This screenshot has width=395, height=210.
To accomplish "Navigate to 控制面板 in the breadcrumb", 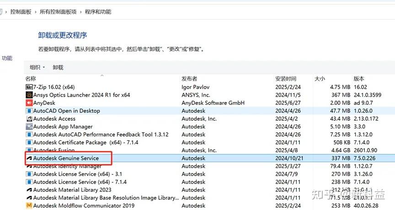I will [x=21, y=12].
